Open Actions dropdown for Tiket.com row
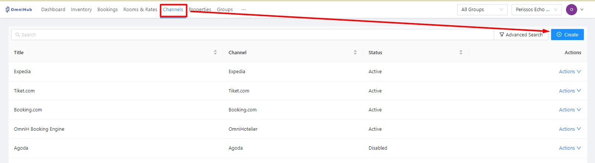This screenshot has height=163, width=595. point(570,91)
